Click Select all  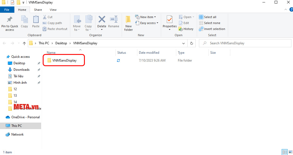[x=208, y=17]
